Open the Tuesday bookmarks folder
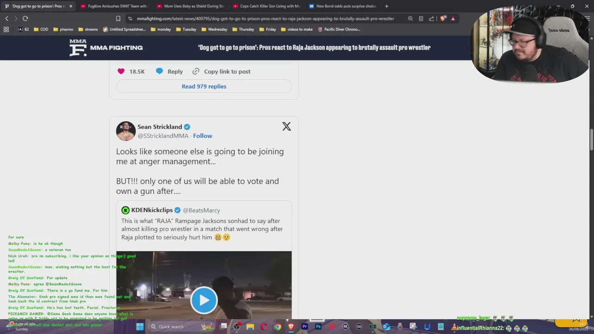Image resolution: width=594 pixels, height=334 pixels. [186, 29]
